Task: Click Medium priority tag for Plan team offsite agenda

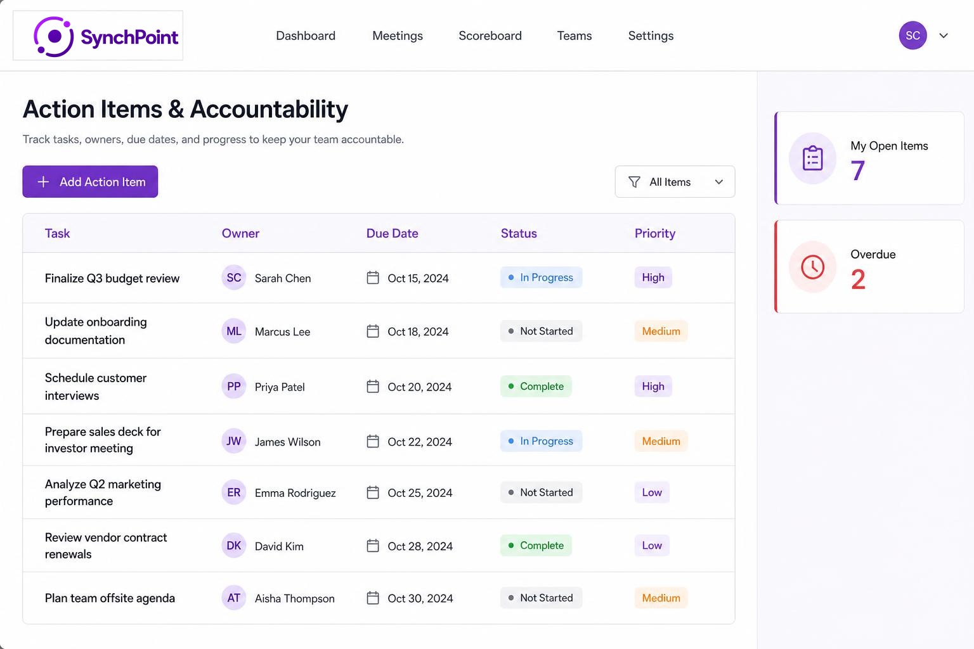Action: (661, 598)
